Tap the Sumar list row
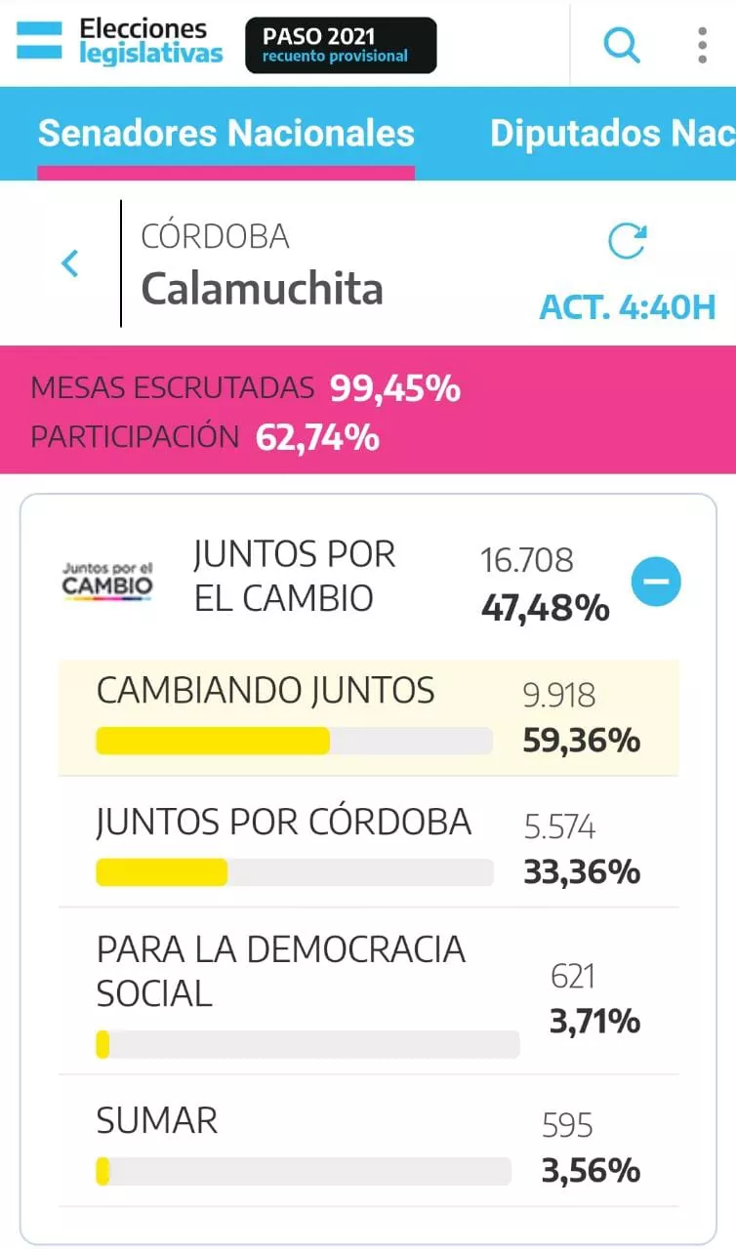Image resolution: width=736 pixels, height=1249 pixels. coord(367,1143)
